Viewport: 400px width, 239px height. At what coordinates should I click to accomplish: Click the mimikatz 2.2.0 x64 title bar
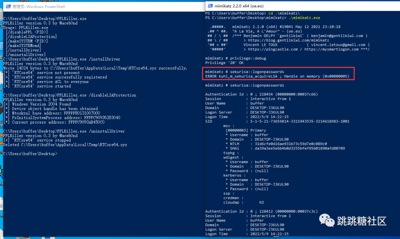coord(303,6)
